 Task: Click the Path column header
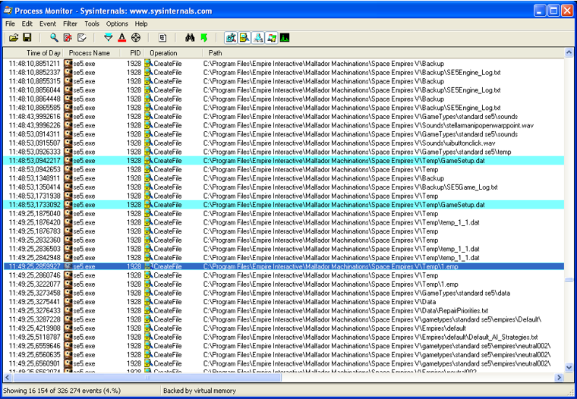pos(383,53)
